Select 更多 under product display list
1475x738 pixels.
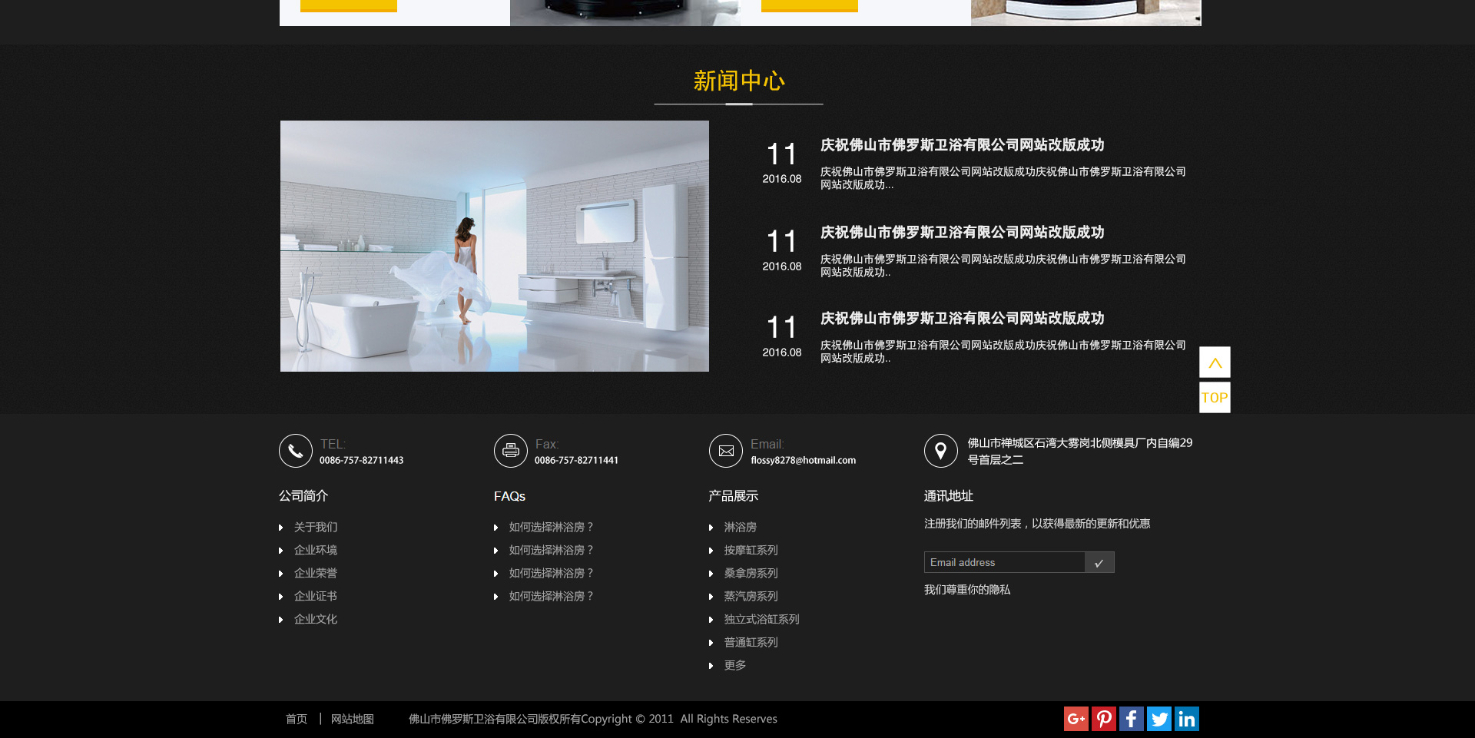tap(734, 666)
